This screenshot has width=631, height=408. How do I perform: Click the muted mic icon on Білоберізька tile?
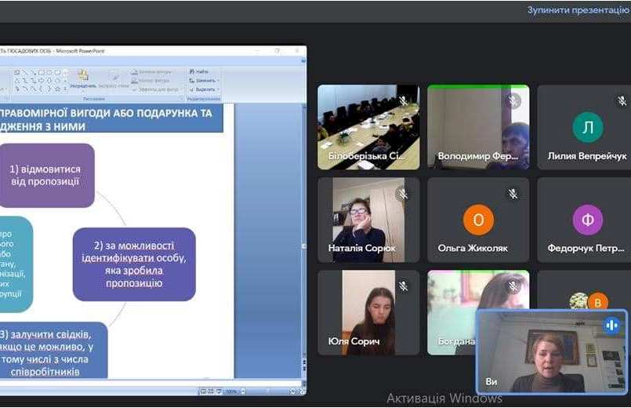403,101
